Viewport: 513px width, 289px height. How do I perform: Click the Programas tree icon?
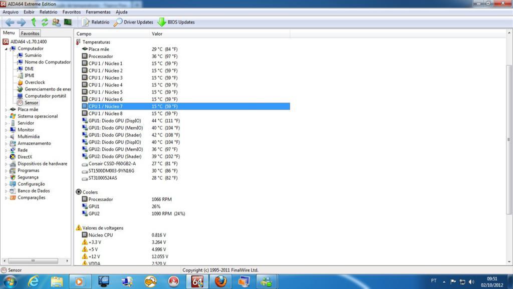coord(13,170)
